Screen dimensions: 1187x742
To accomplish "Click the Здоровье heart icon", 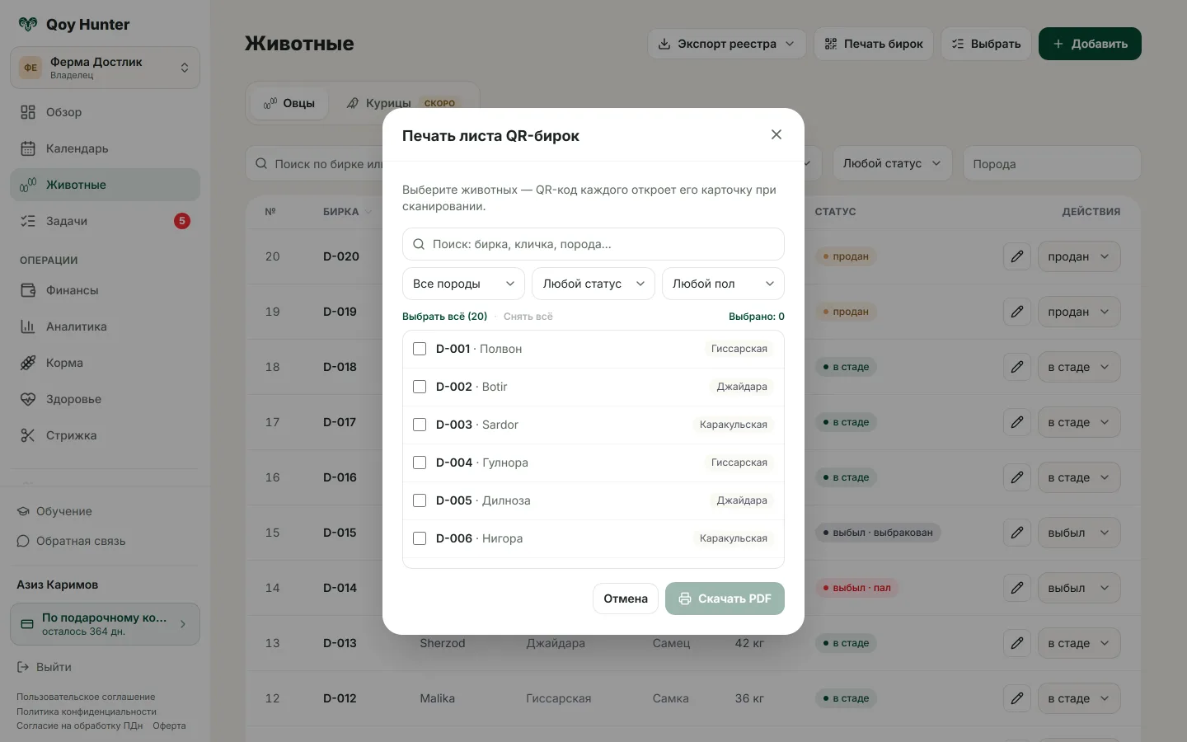I will pos(28,399).
